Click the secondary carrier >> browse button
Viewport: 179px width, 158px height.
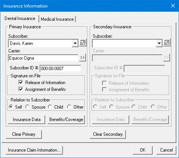tap(167, 58)
